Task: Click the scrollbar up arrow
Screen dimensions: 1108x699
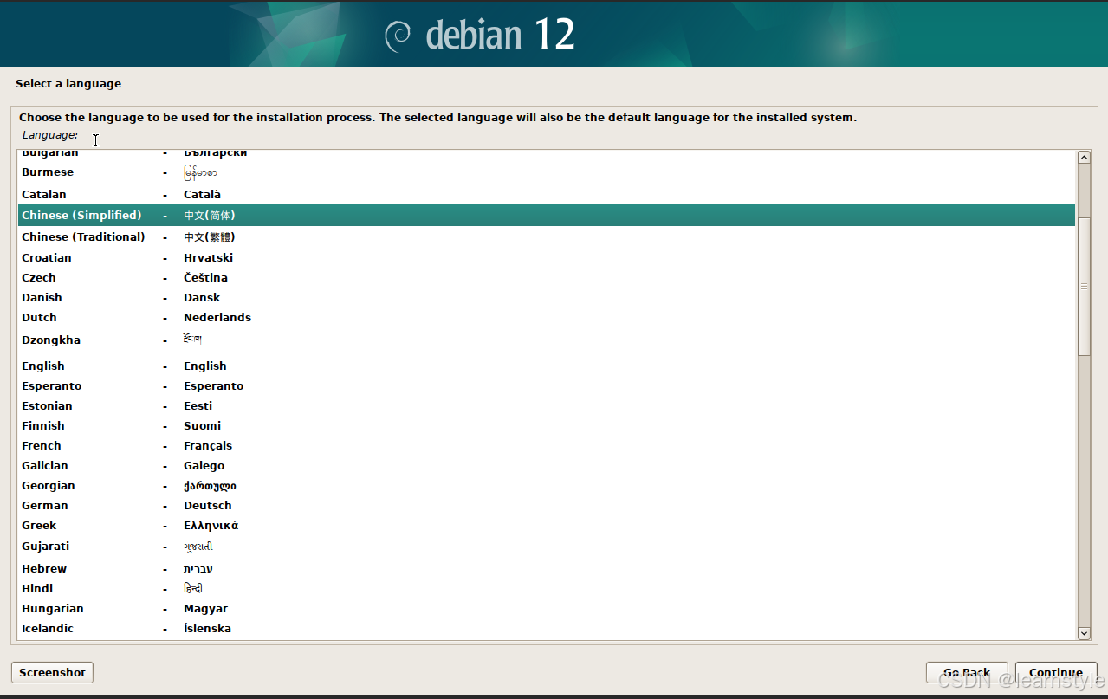Action: tap(1084, 157)
